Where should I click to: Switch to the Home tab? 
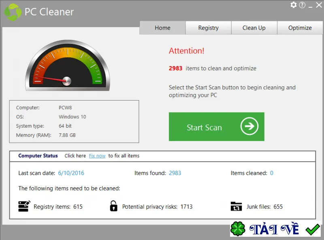[162, 28]
